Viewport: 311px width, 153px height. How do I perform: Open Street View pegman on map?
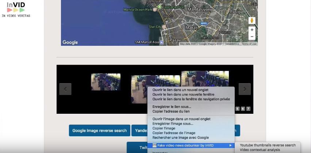pyautogui.click(x=252, y=20)
